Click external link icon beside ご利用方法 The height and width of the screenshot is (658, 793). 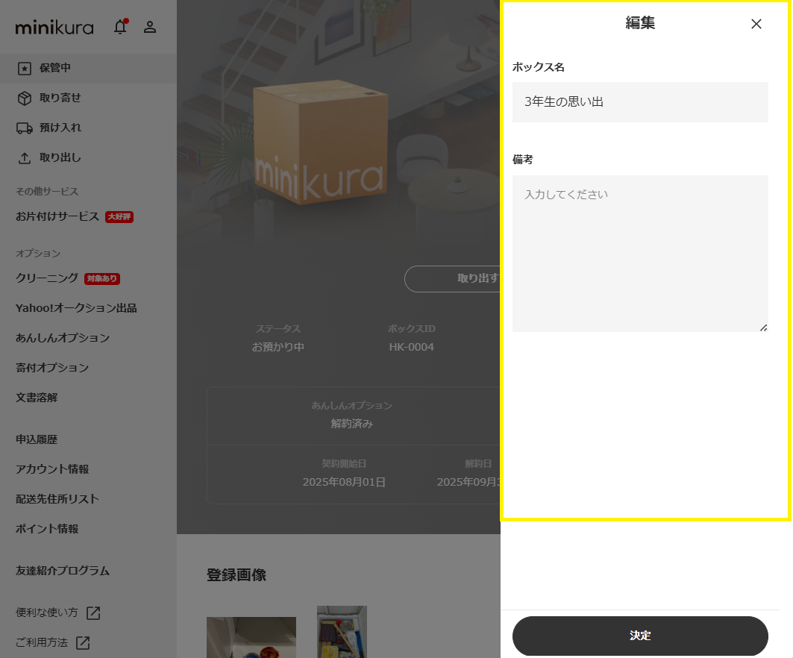point(83,643)
